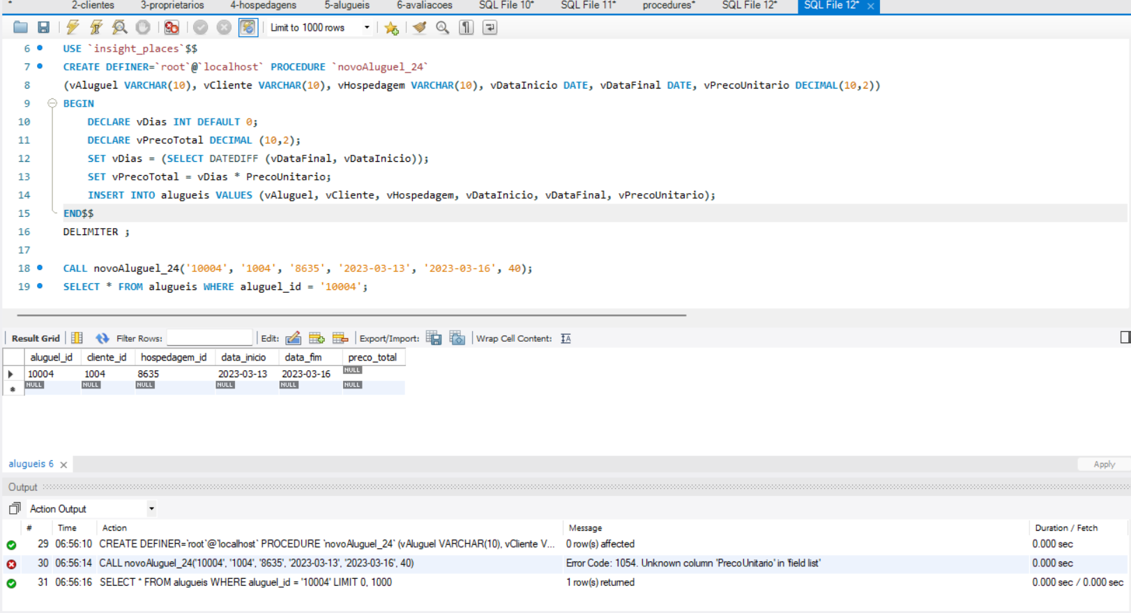Sort by hospedagem_id column header
Image resolution: width=1131 pixels, height=613 pixels.
[x=174, y=357]
